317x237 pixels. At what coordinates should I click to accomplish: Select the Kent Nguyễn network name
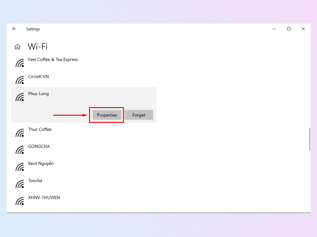coord(41,163)
